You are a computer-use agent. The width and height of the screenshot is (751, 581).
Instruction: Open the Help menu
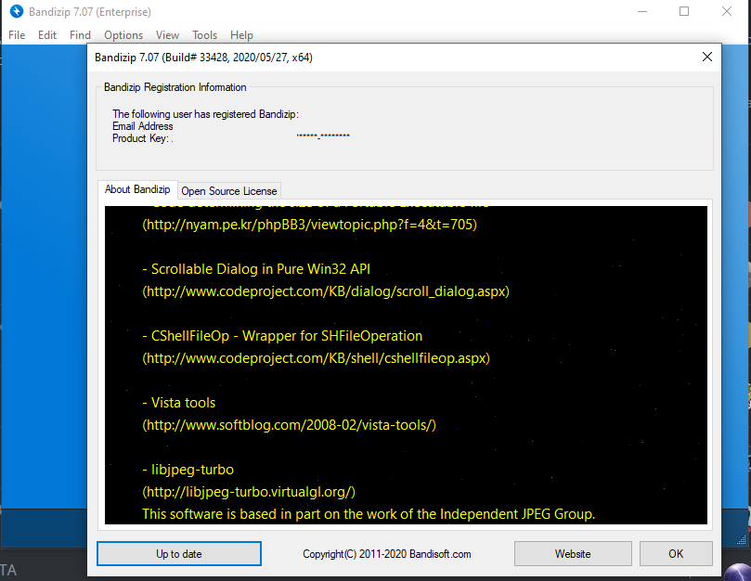tap(241, 35)
